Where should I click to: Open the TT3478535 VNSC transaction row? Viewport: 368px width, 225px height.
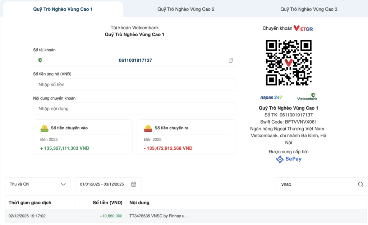[158, 216]
